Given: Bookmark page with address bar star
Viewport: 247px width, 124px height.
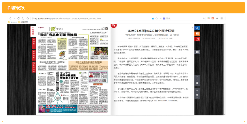Looking at the screenshot, I should point(156,18).
